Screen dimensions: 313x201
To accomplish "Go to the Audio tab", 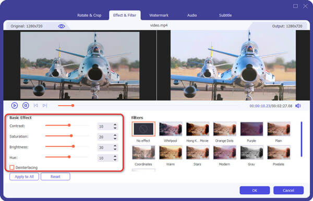I will click(192, 15).
